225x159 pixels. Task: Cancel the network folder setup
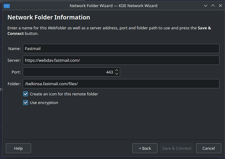209,148
